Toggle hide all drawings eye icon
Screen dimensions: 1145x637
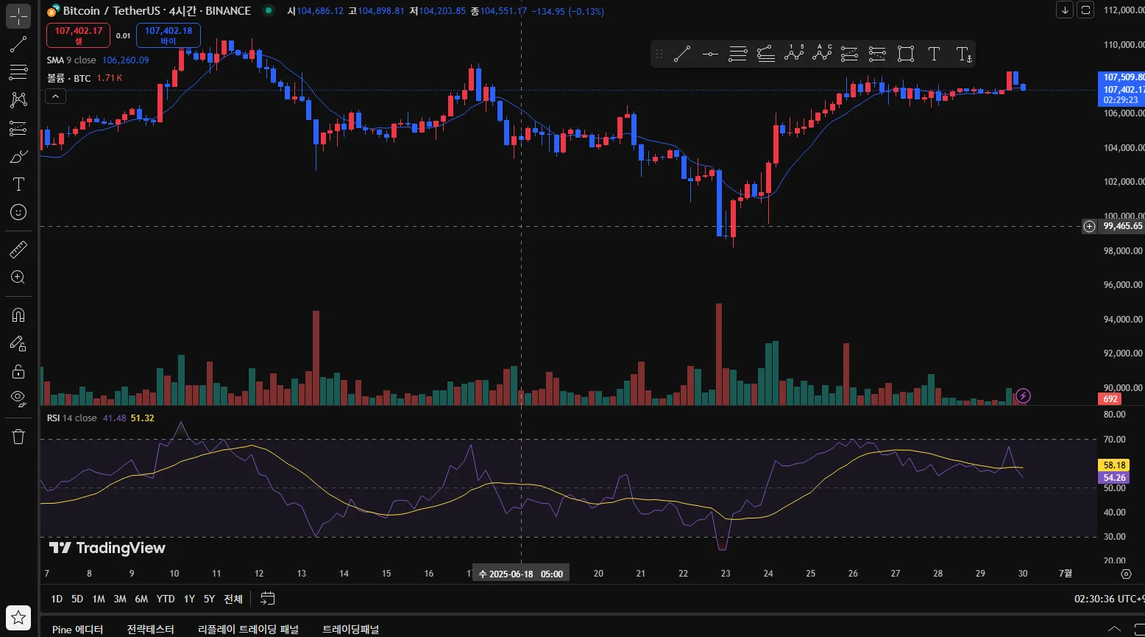point(18,398)
